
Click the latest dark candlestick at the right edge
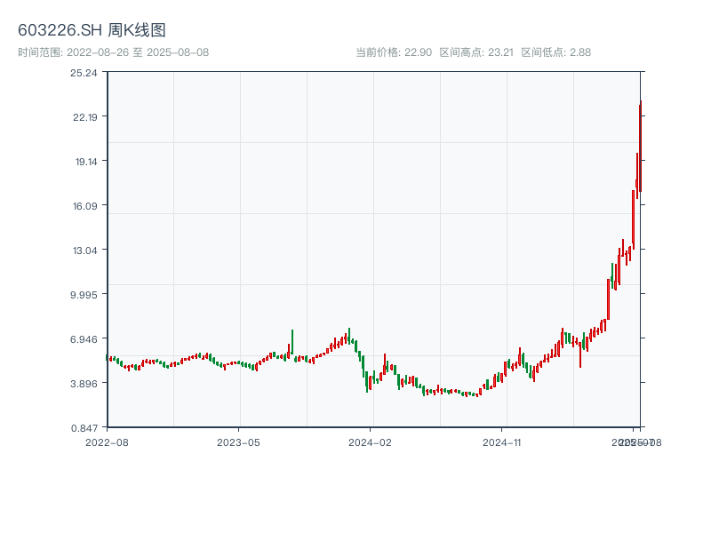(640, 147)
